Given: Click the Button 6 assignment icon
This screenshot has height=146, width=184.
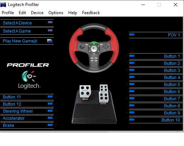Looking at the screenshot, I should point(132,91).
